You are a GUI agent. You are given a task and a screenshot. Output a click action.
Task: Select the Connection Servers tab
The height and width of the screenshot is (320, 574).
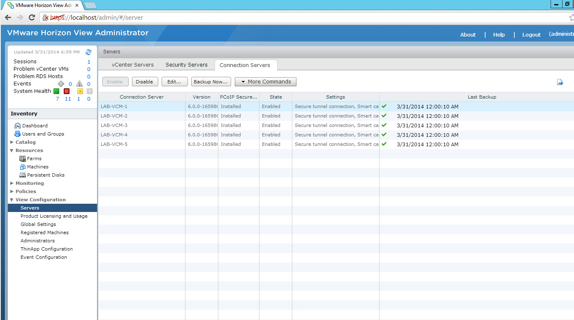coord(246,65)
